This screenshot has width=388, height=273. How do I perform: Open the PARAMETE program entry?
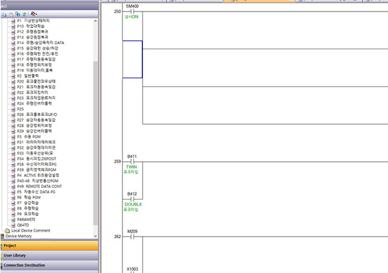[27, 219]
